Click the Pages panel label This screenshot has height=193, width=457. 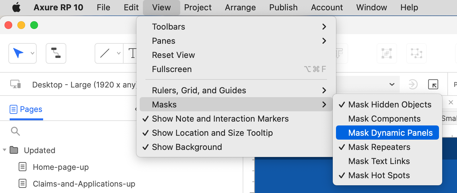31,109
